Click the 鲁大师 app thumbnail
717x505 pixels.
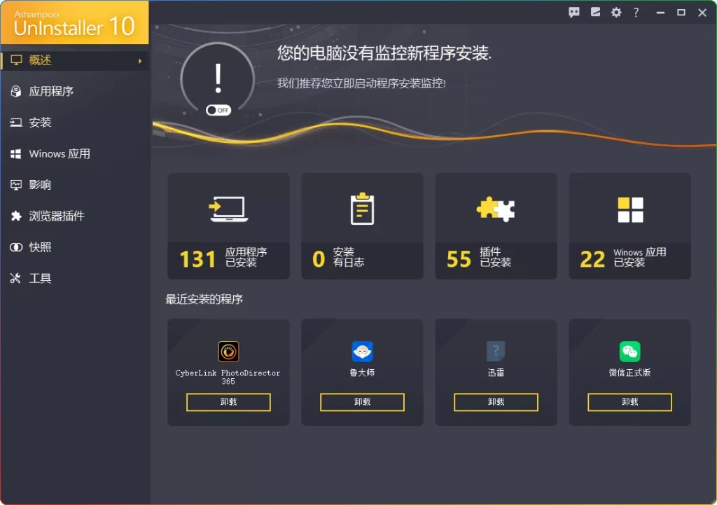(362, 351)
